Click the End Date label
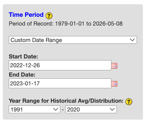146x122 pixels. (22, 75)
